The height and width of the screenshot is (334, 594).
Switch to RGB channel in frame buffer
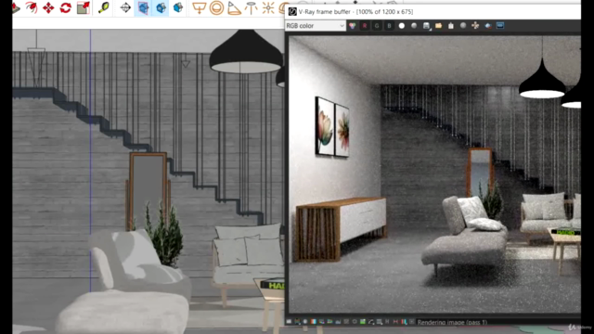pyautogui.click(x=353, y=26)
